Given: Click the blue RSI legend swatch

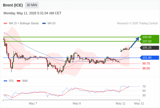Looking at the screenshot, I should 5,81.
